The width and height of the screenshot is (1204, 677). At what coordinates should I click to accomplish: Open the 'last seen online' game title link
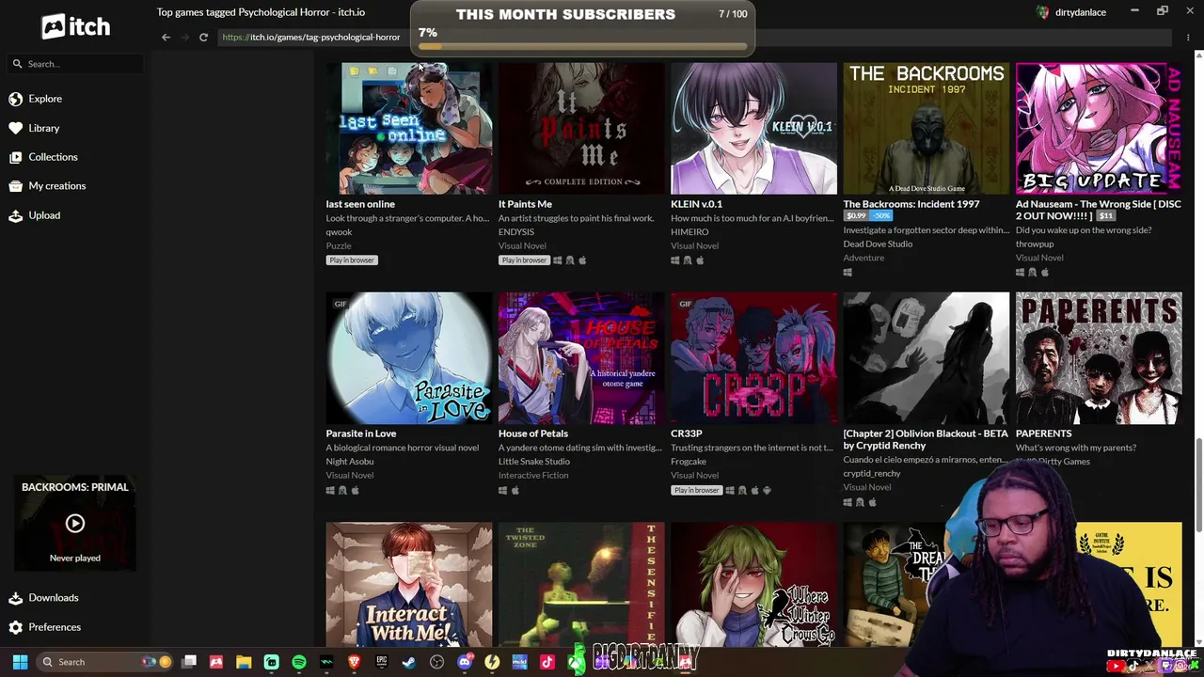[360, 204]
